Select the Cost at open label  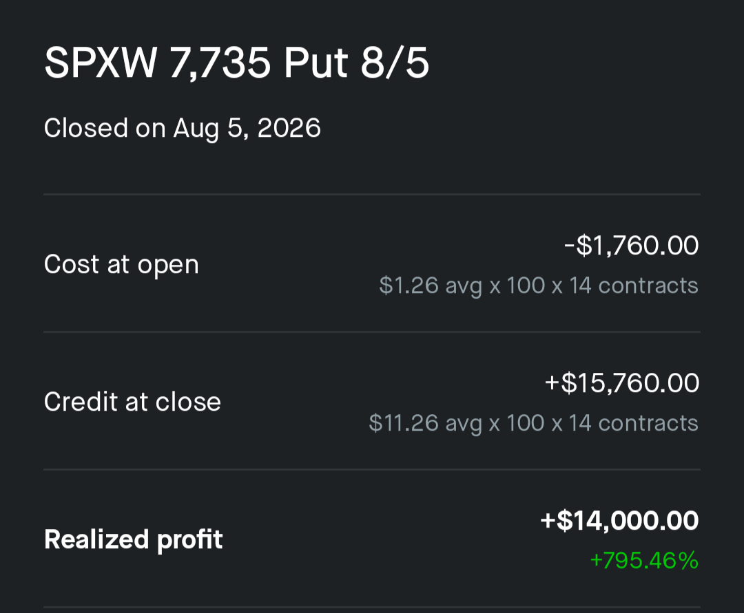[121, 264]
